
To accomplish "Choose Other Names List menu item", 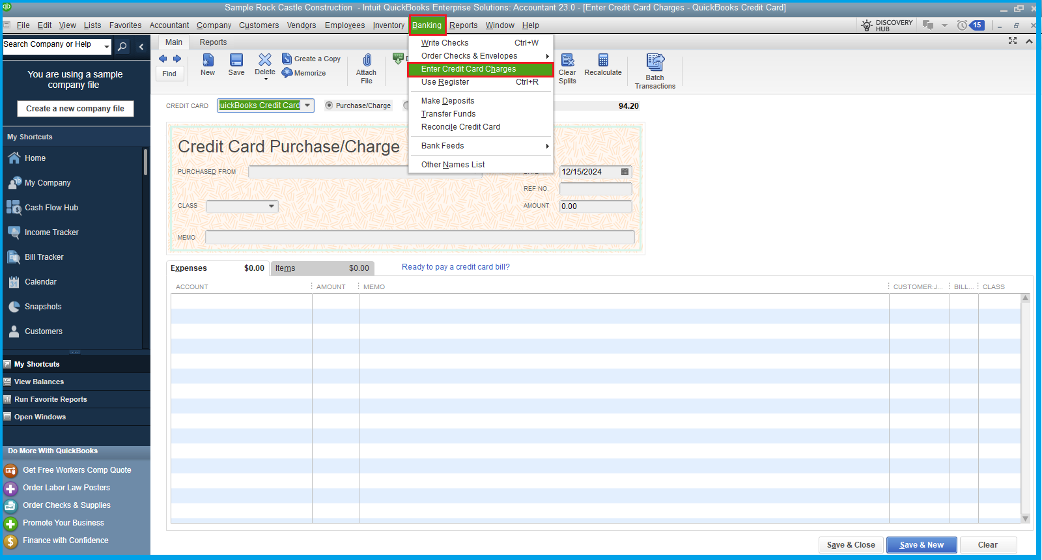I will click(481, 165).
